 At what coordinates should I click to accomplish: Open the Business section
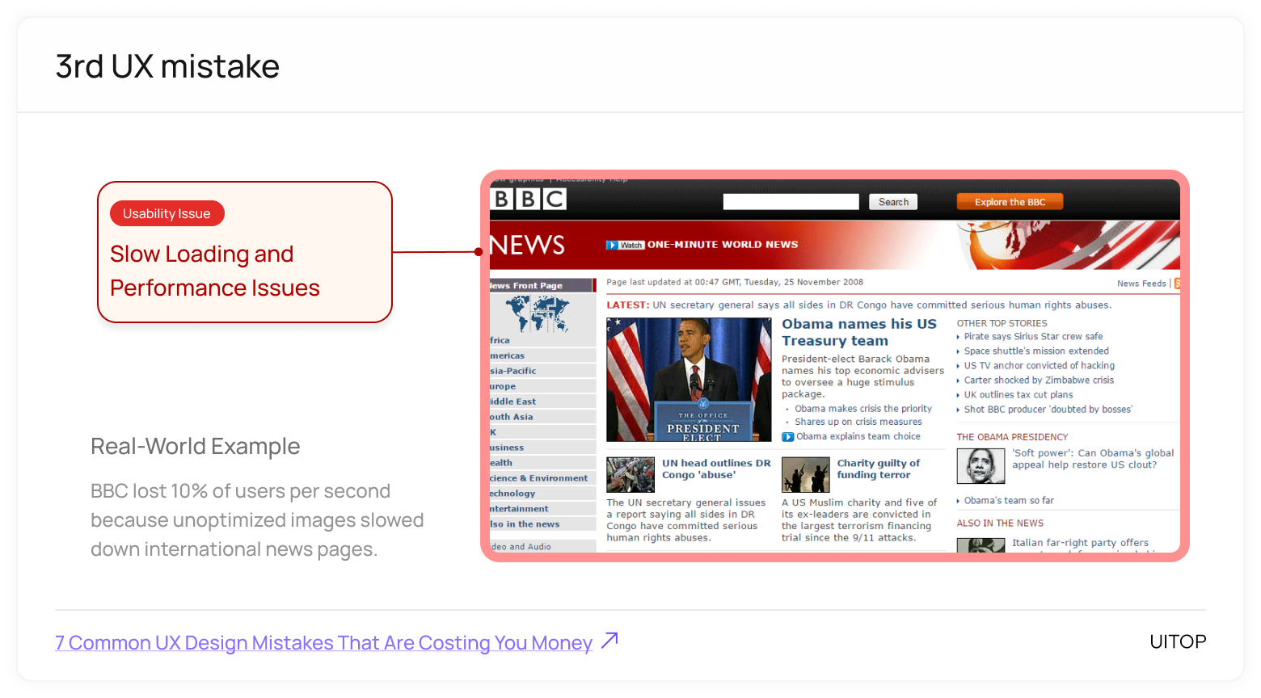(x=542, y=448)
